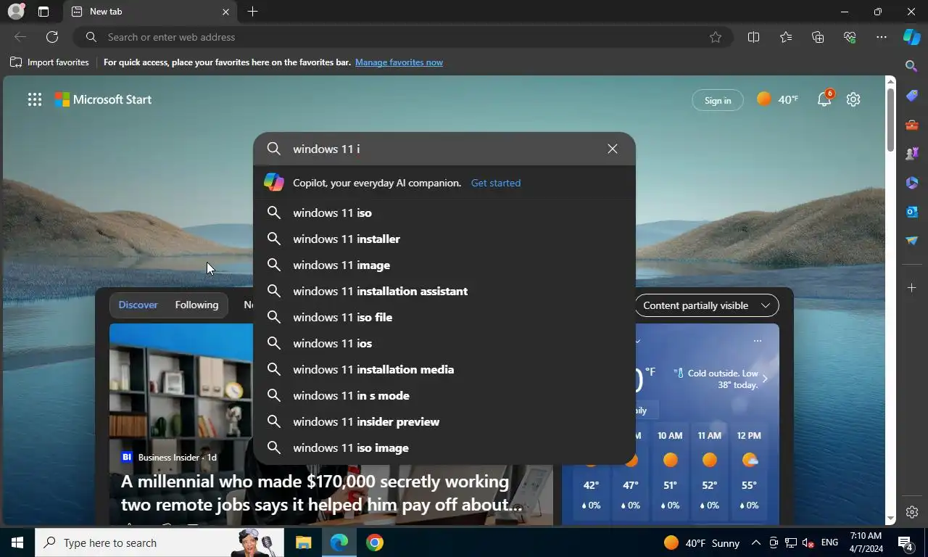
Task: Click Manage favorites now link
Action: click(399, 62)
